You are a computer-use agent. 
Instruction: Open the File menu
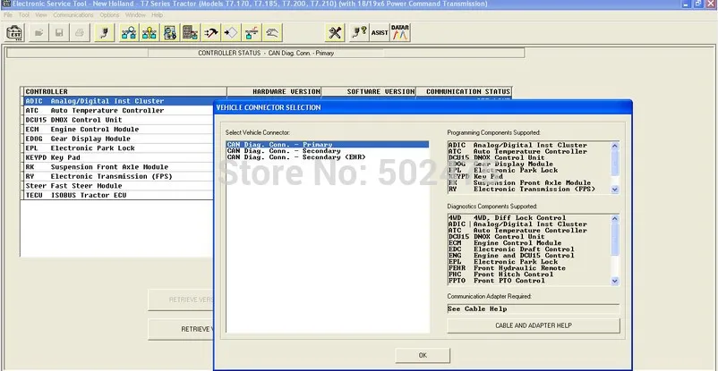tap(8, 15)
